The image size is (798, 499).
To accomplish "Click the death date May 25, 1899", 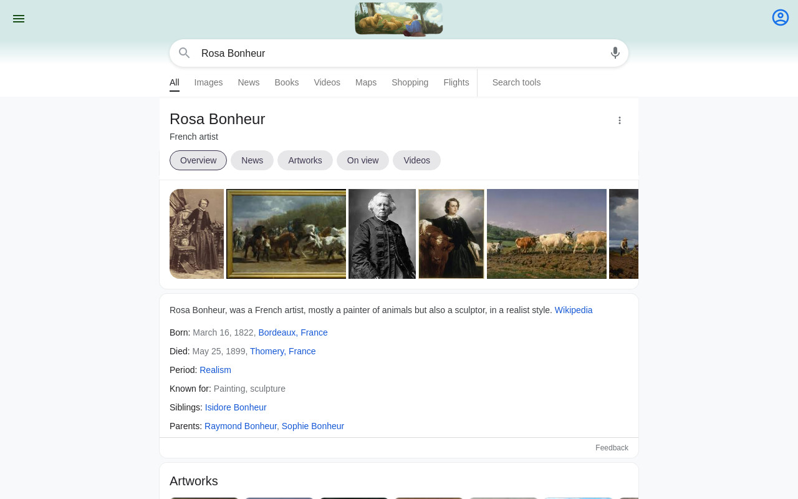I will pos(219,351).
